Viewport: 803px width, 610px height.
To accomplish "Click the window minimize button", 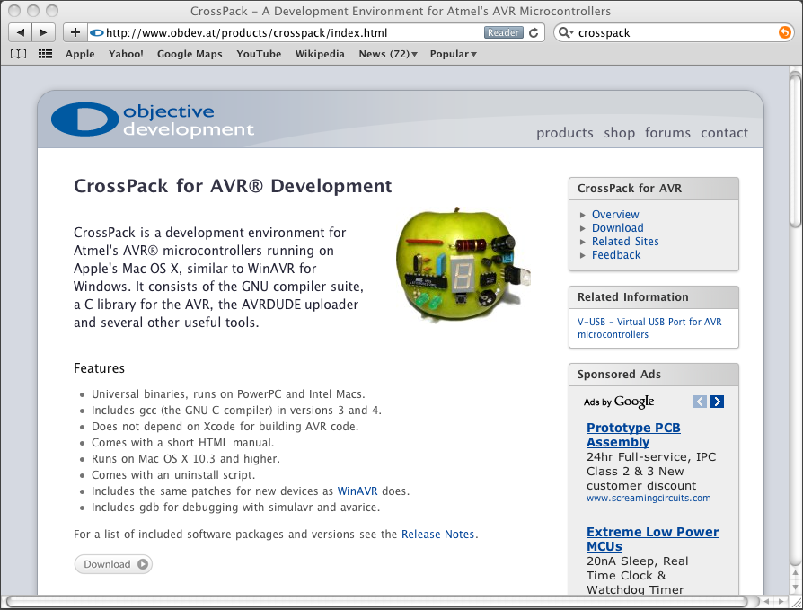I will pyautogui.click(x=33, y=10).
